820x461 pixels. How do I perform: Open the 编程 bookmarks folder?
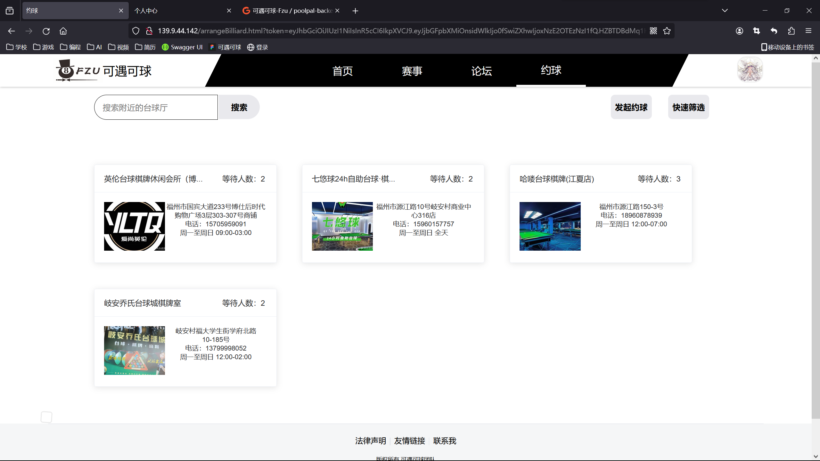[x=70, y=47]
